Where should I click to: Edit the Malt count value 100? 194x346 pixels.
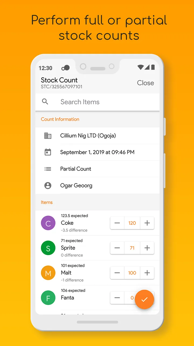[132, 273]
